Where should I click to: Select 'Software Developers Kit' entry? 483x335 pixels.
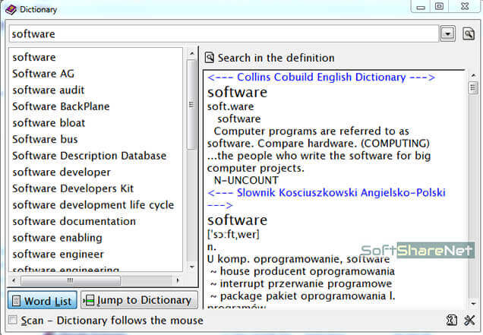73,188
